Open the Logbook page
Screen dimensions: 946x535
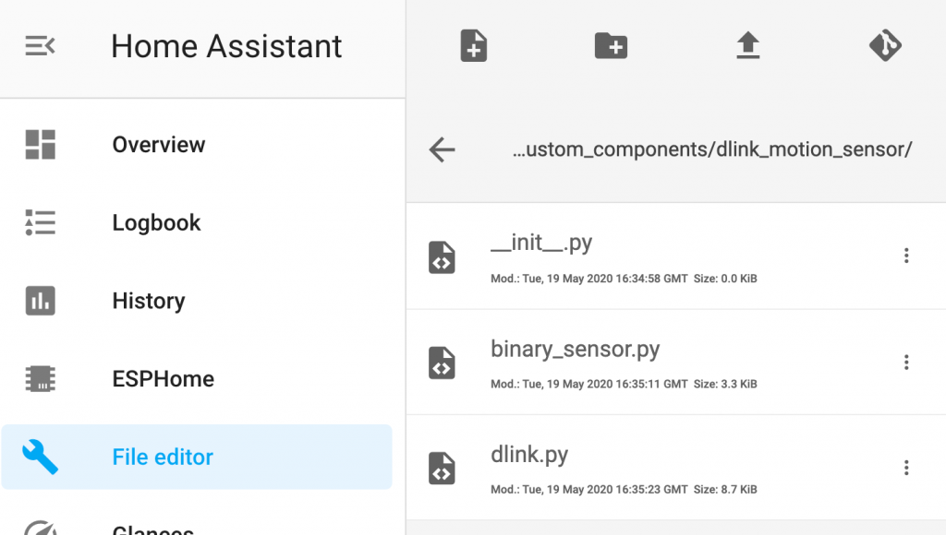click(x=156, y=223)
